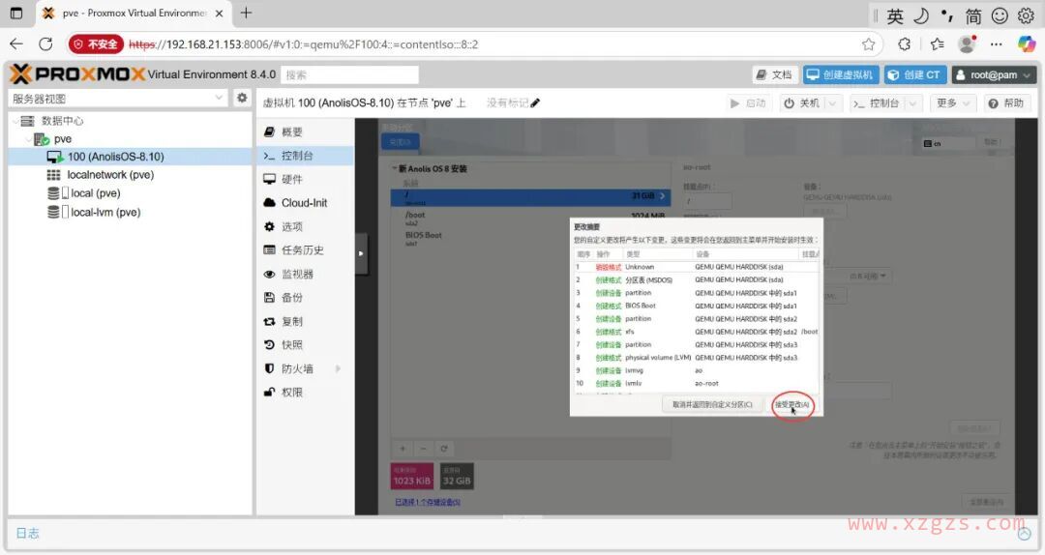
Task: Click 接受更改 to accept changes
Action: pos(791,404)
